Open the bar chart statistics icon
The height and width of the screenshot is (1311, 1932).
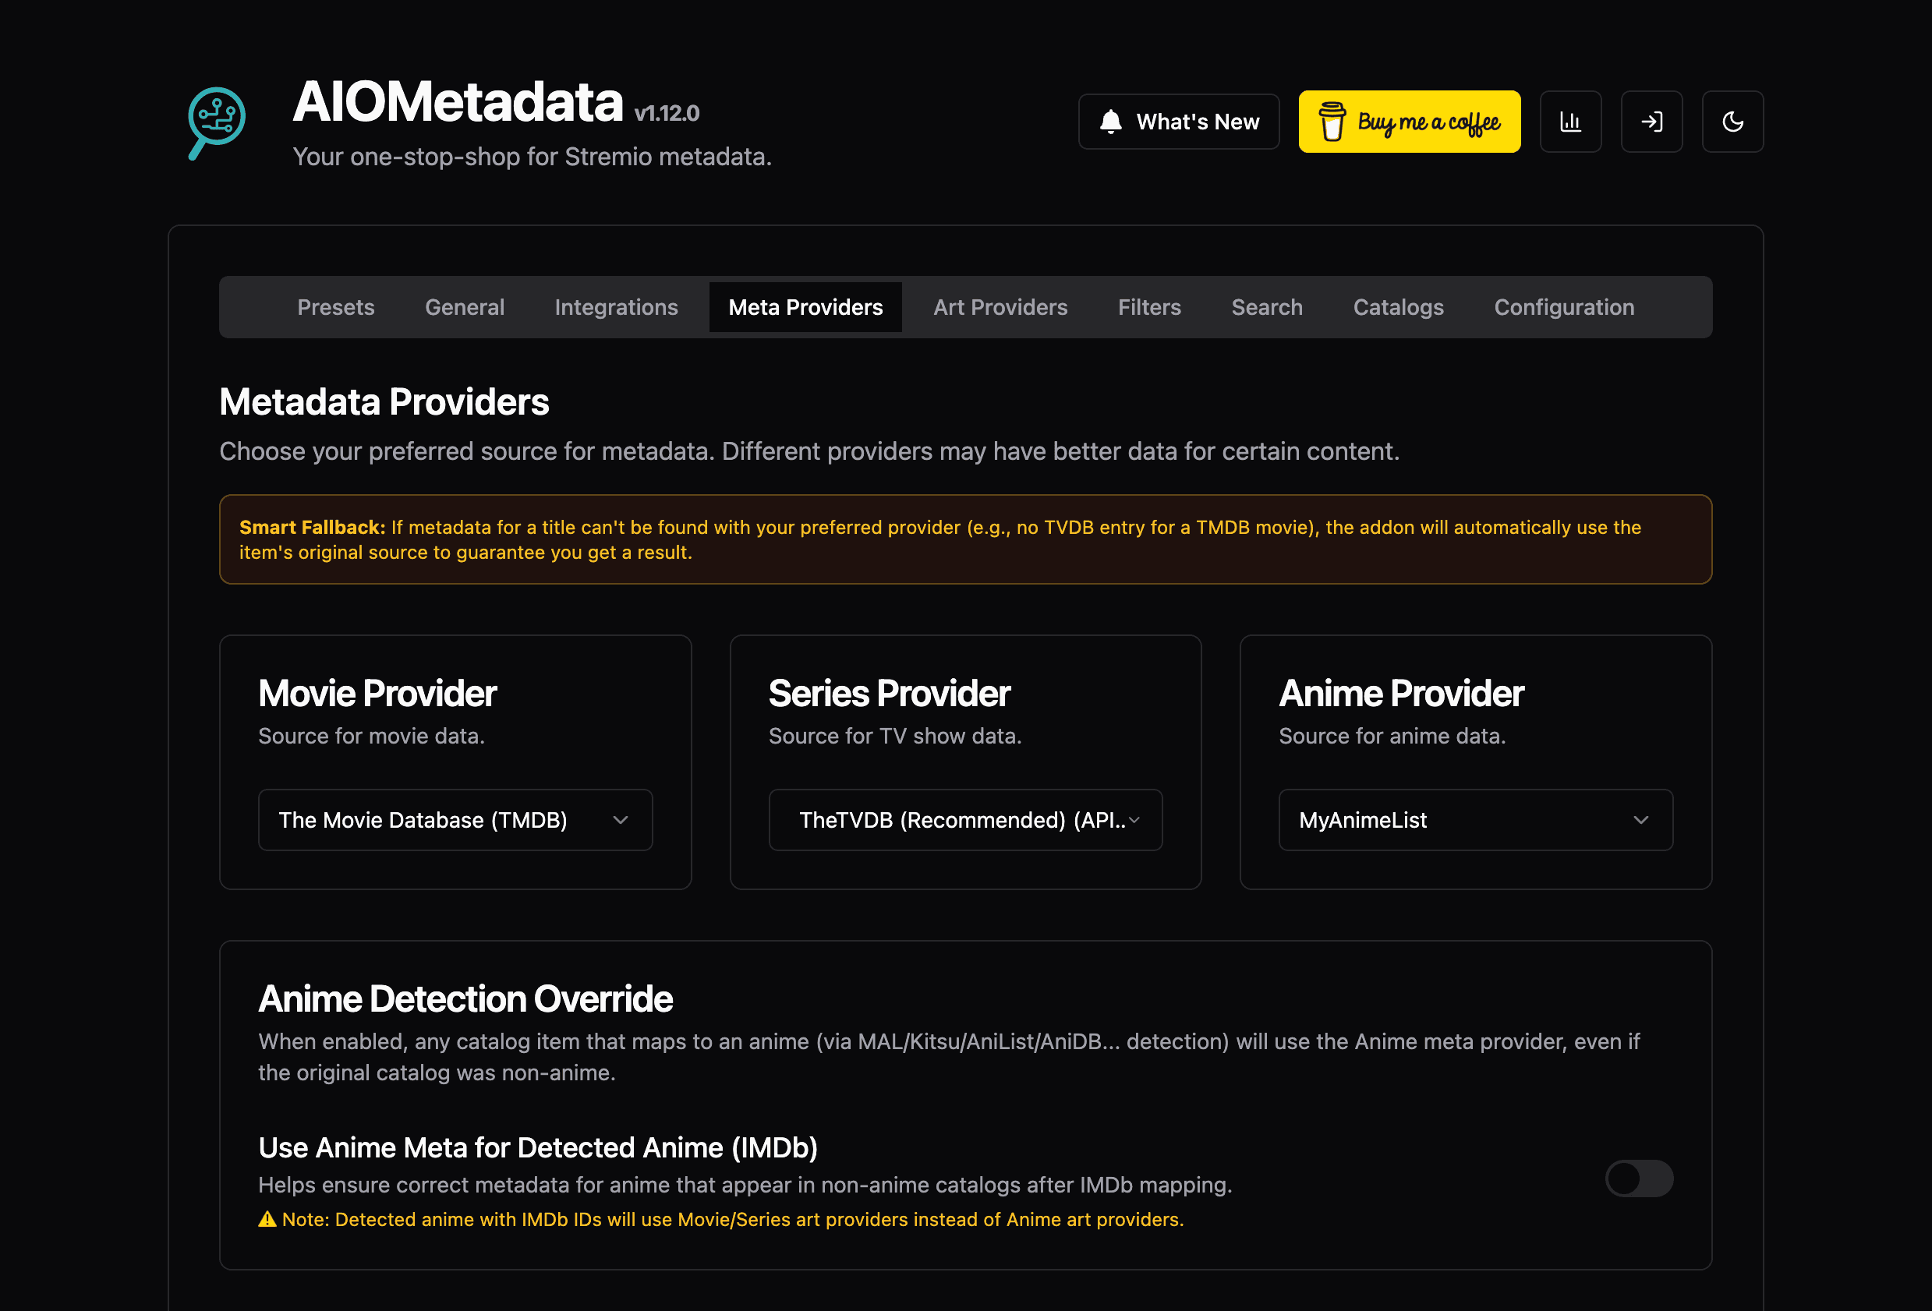tap(1570, 122)
